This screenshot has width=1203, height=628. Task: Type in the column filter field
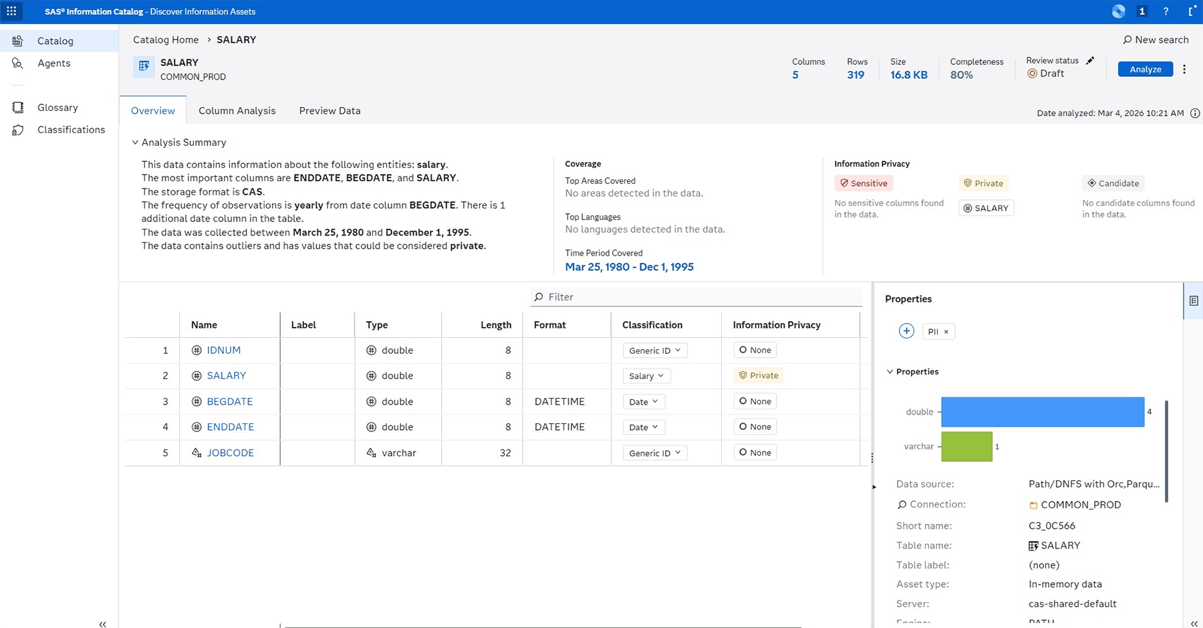point(695,296)
